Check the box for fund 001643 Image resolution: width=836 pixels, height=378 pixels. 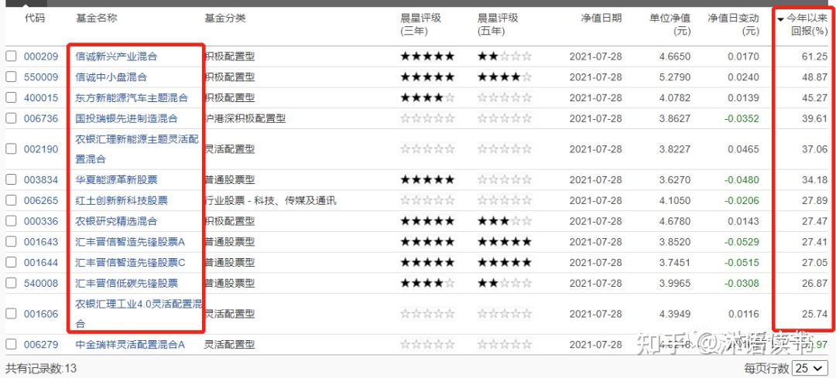[11, 242]
